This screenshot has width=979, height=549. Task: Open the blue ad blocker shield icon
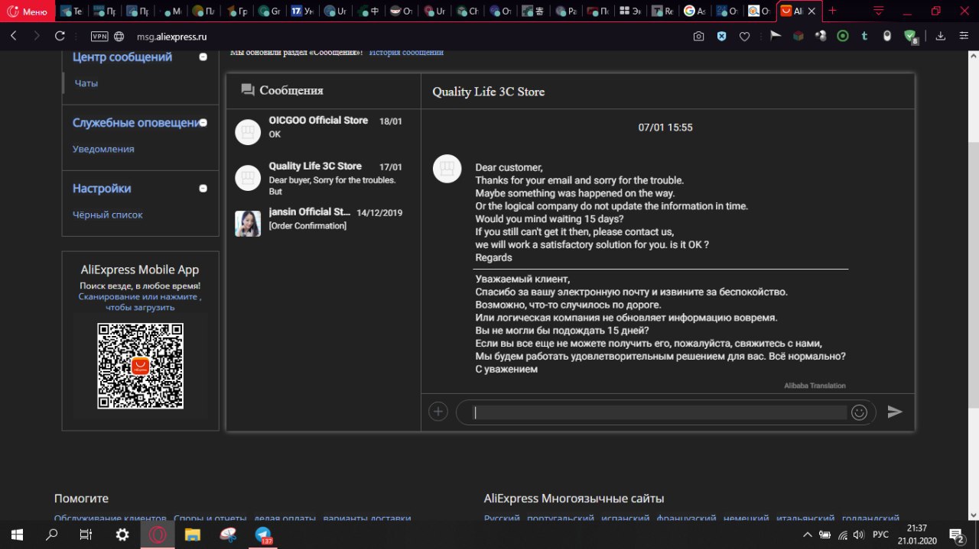point(721,36)
